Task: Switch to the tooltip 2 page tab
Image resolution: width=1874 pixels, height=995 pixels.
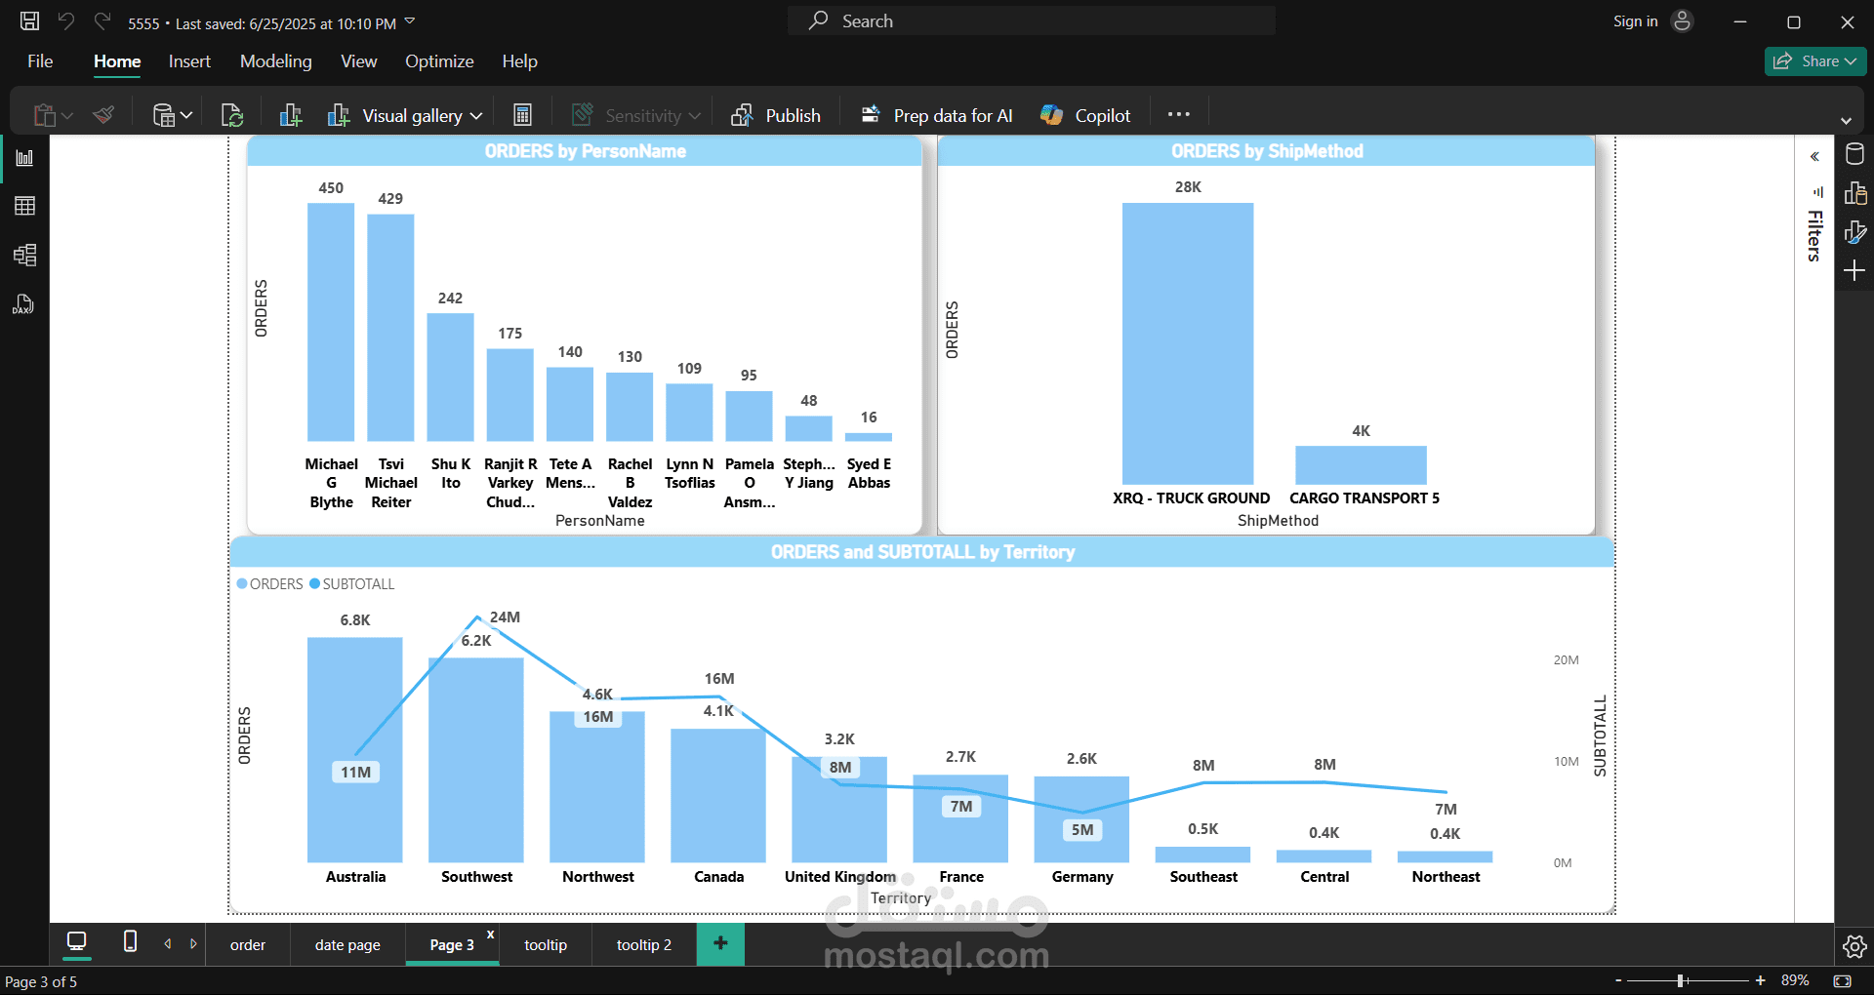Action: 644,944
